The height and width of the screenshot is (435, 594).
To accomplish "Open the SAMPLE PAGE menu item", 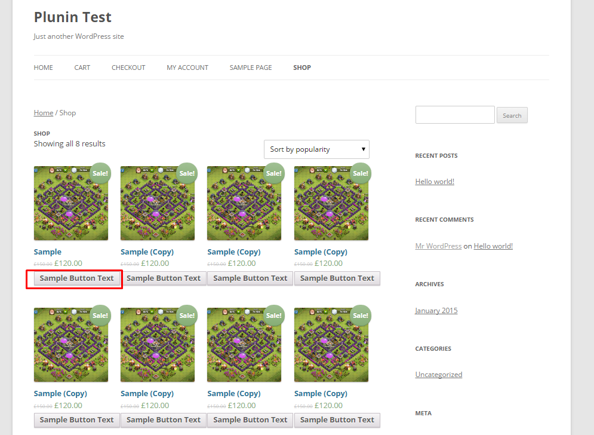I will [251, 68].
